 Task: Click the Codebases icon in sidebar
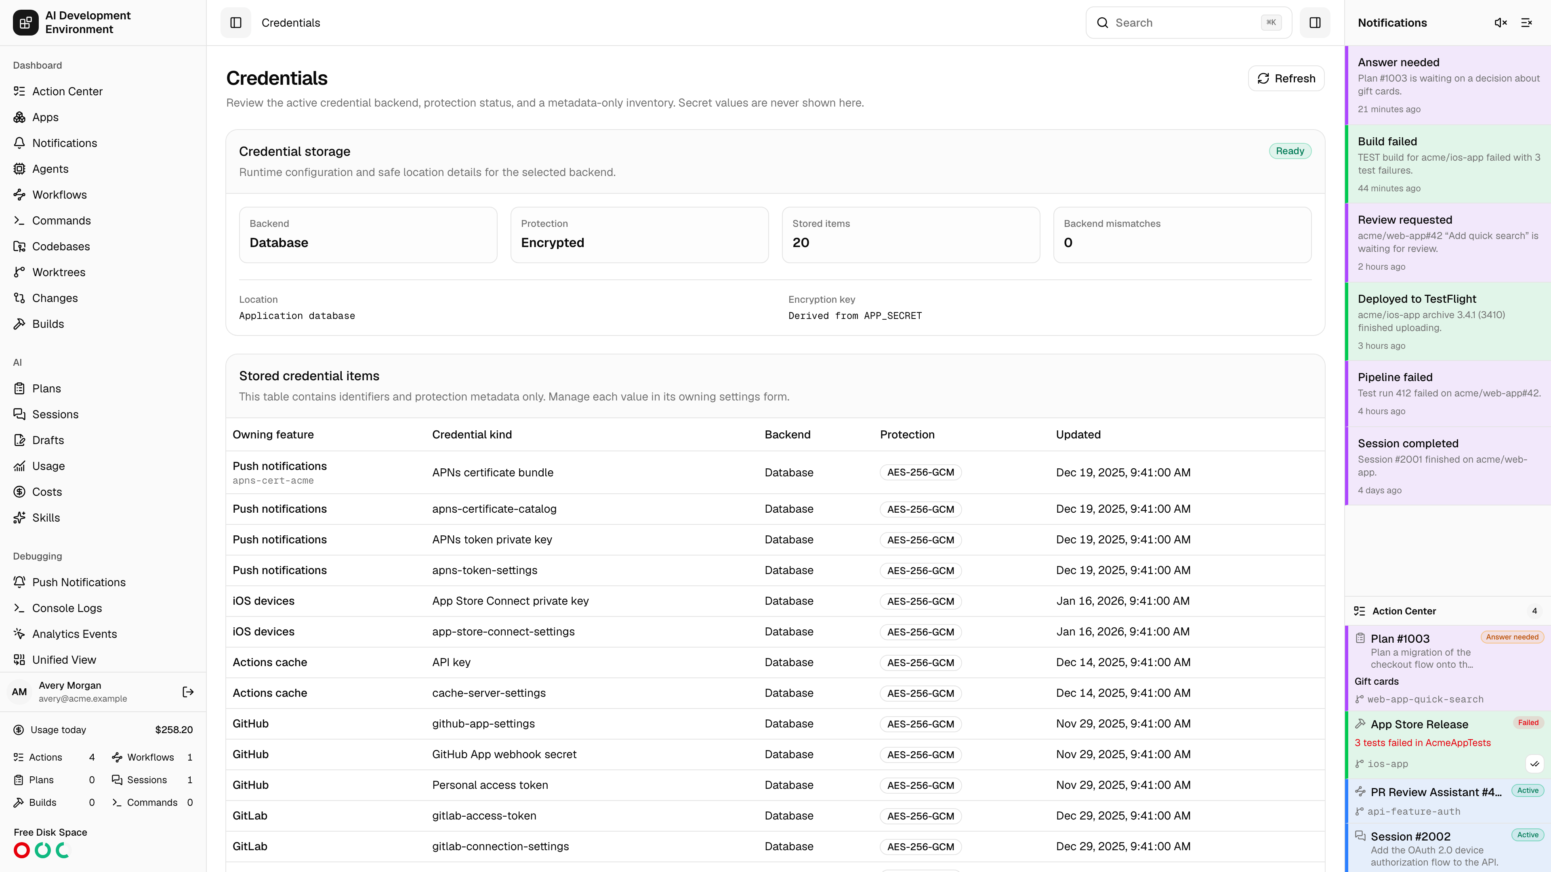[x=19, y=247]
